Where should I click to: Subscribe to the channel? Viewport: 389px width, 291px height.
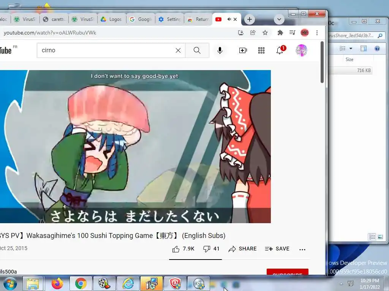[287, 272]
